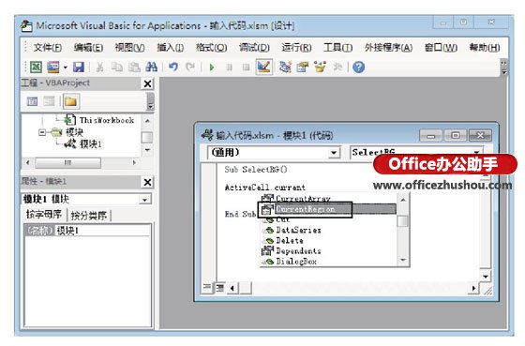
Task: Open the 视图(V) menu
Action: tap(129, 48)
